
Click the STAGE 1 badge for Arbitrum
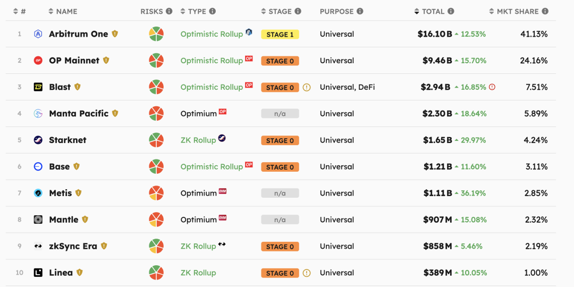280,35
